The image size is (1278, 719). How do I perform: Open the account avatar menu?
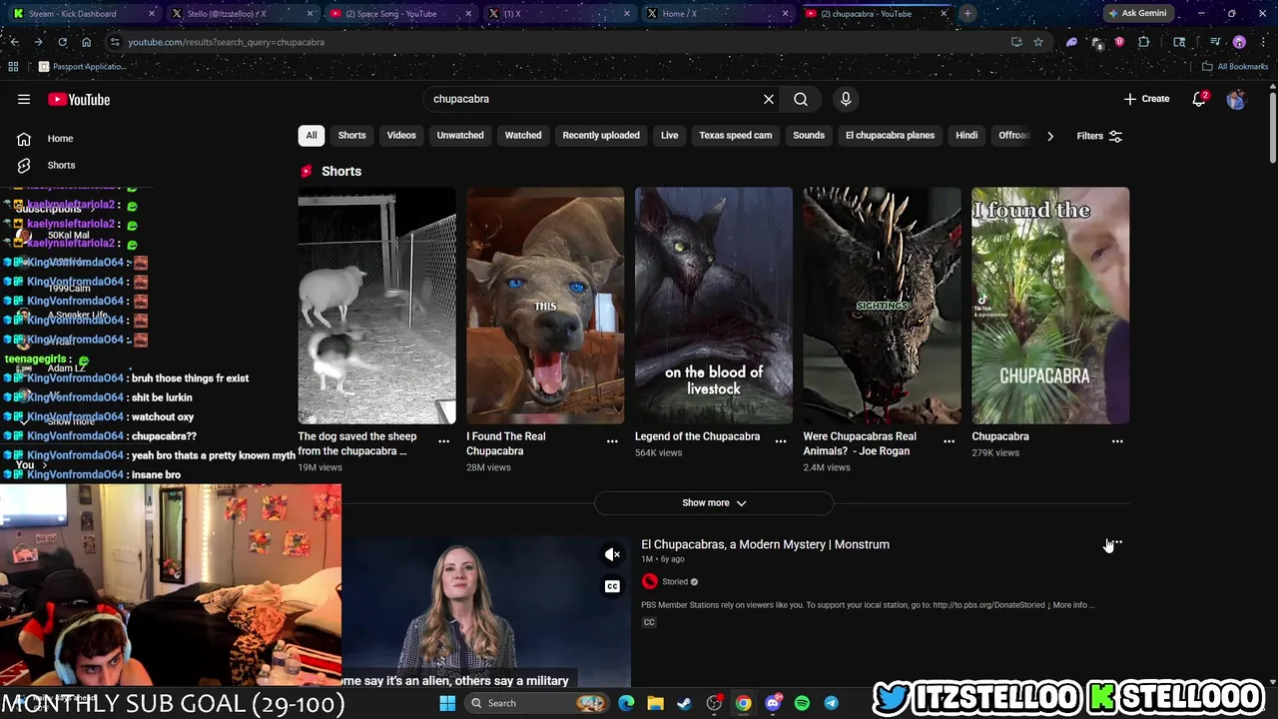pos(1236,99)
